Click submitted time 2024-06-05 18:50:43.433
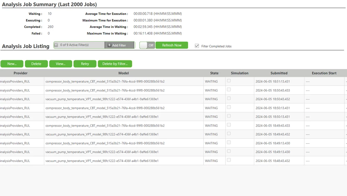 pyautogui.click(x=273, y=91)
